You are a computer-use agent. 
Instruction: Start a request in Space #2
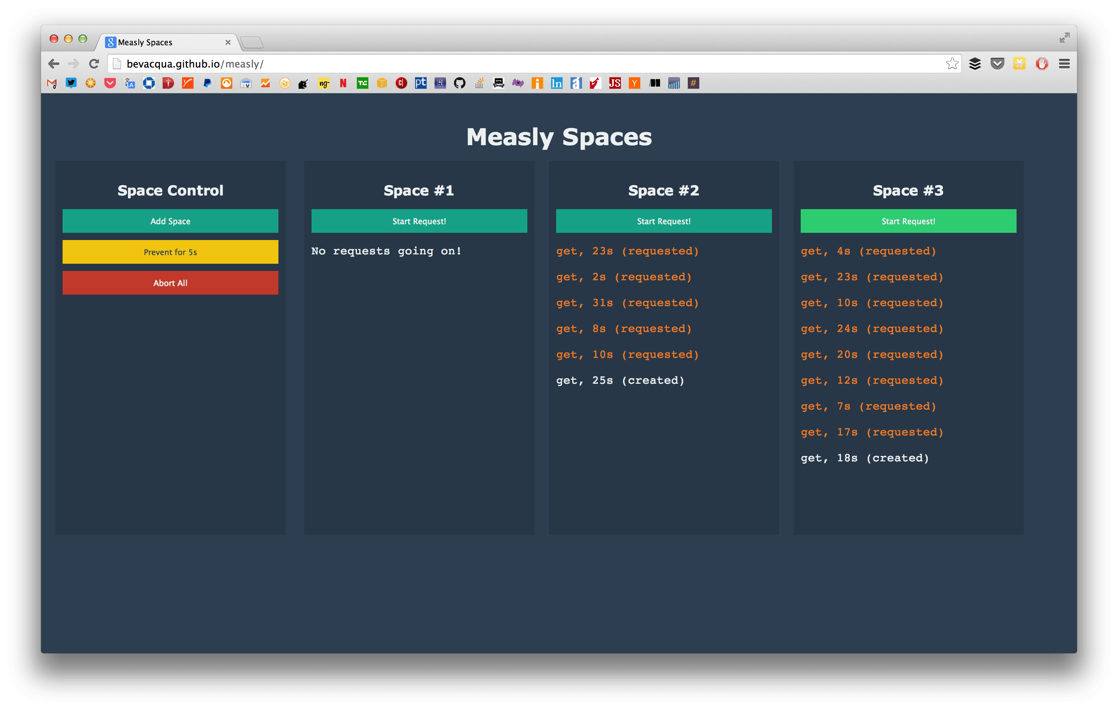(x=664, y=221)
